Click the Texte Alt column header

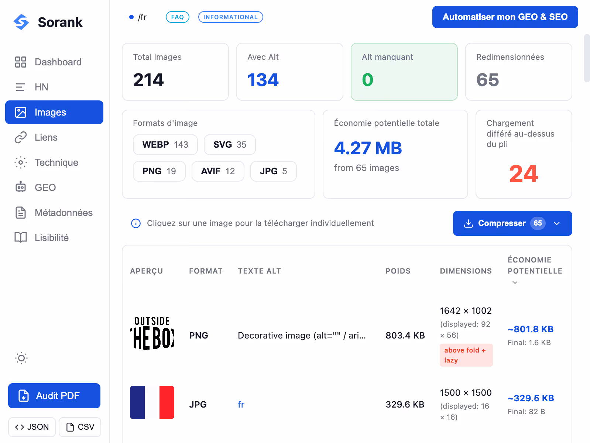(260, 271)
